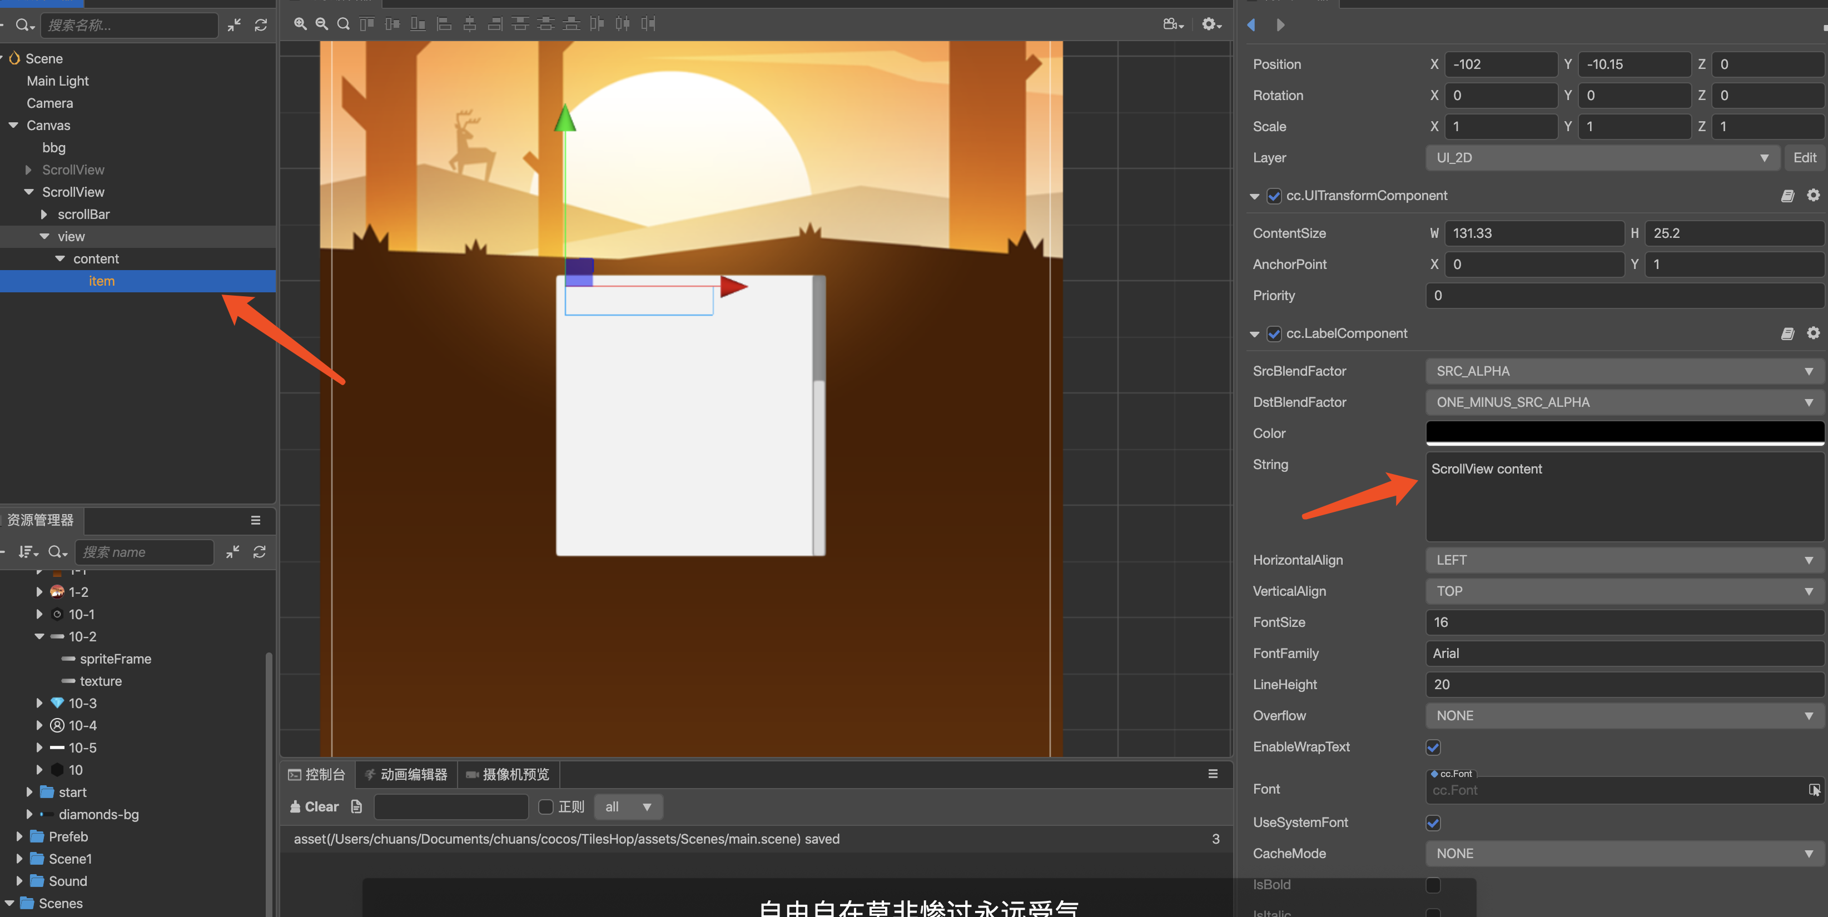Click the align top edges icon

pyautogui.click(x=366, y=24)
